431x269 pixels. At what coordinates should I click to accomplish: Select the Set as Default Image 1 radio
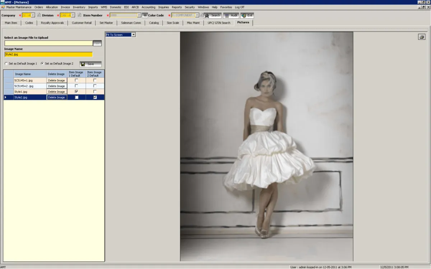(x=6, y=64)
